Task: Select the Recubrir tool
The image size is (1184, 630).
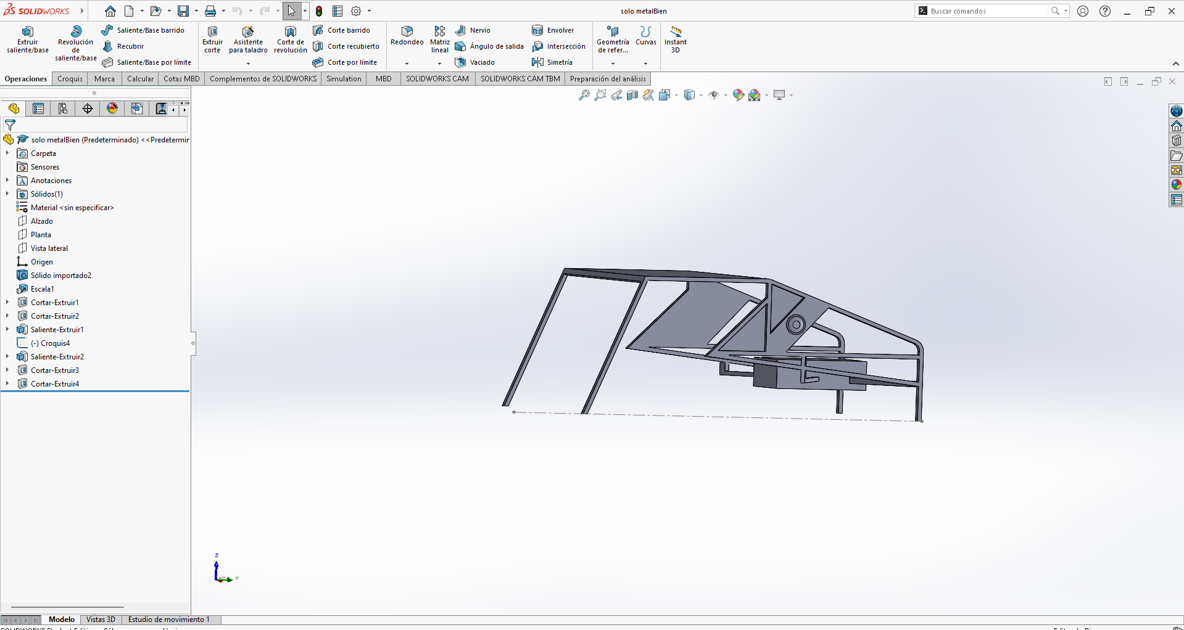Action: pyautogui.click(x=123, y=46)
